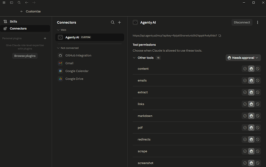Collapse the Web connectors group
The height and width of the screenshot is (167, 266).
[x=58, y=30]
